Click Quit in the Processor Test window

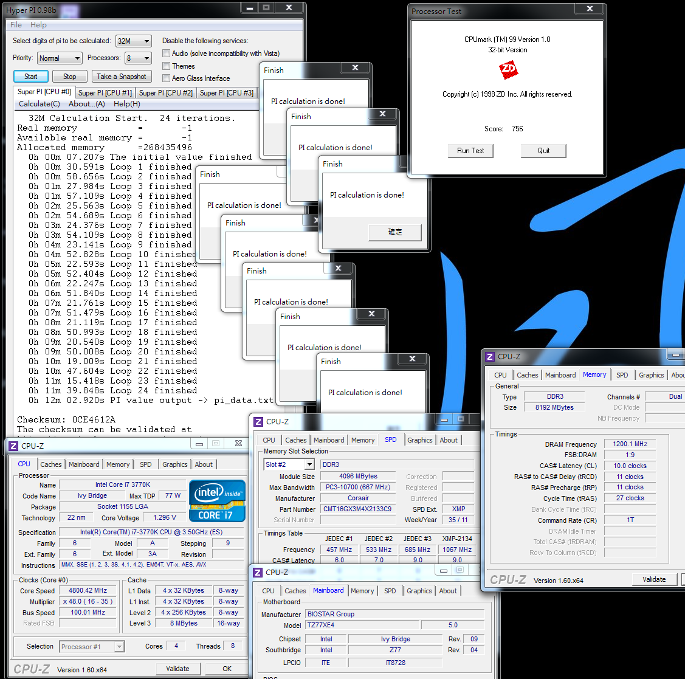pos(543,151)
